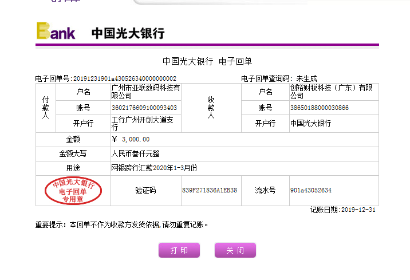The width and height of the screenshot is (410, 280).
Task: Select the text 人民币叁仟元整
Action: point(136,153)
